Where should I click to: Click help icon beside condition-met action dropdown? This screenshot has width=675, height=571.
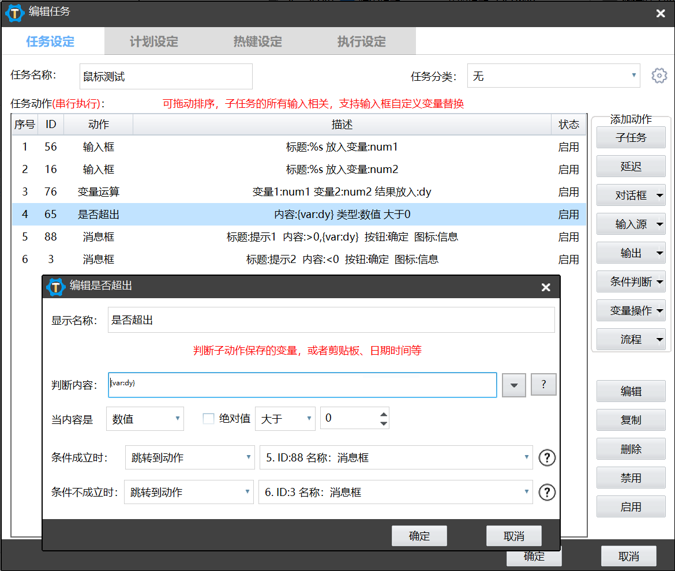[x=547, y=458]
